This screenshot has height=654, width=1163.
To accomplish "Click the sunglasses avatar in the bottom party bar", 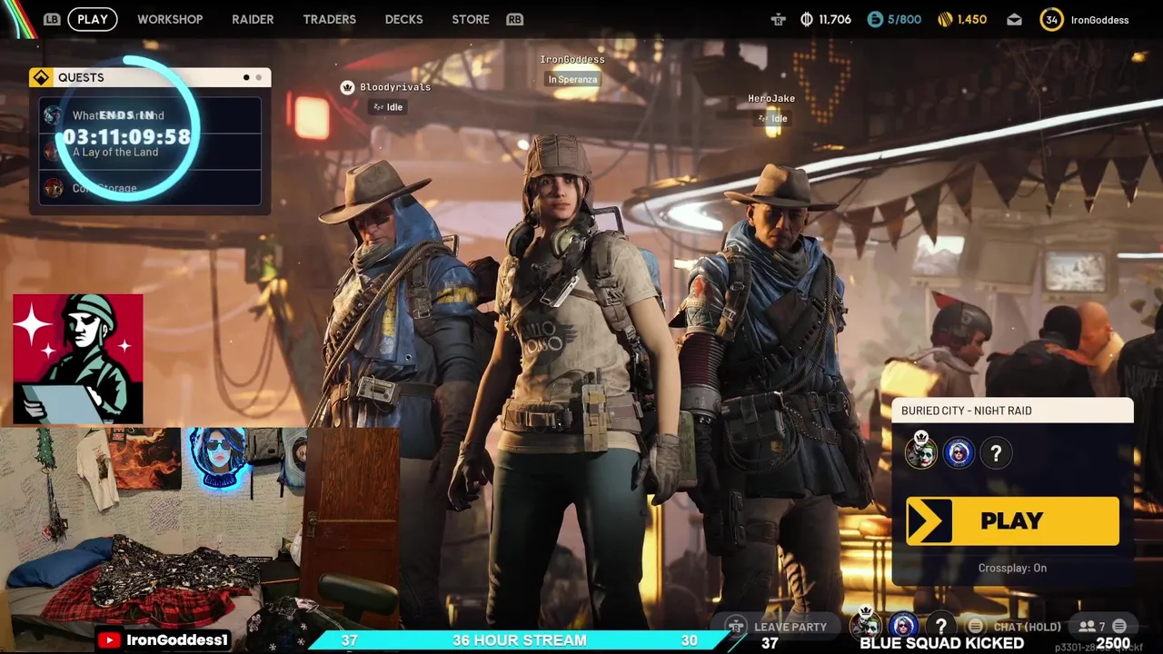I will [903, 625].
